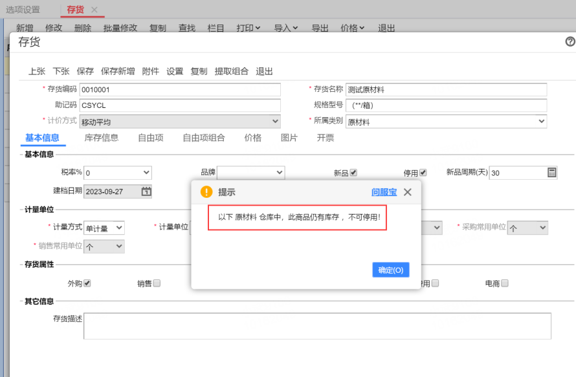Toggle the 外购 checkbox
Image resolution: width=576 pixels, height=377 pixels.
87,283
